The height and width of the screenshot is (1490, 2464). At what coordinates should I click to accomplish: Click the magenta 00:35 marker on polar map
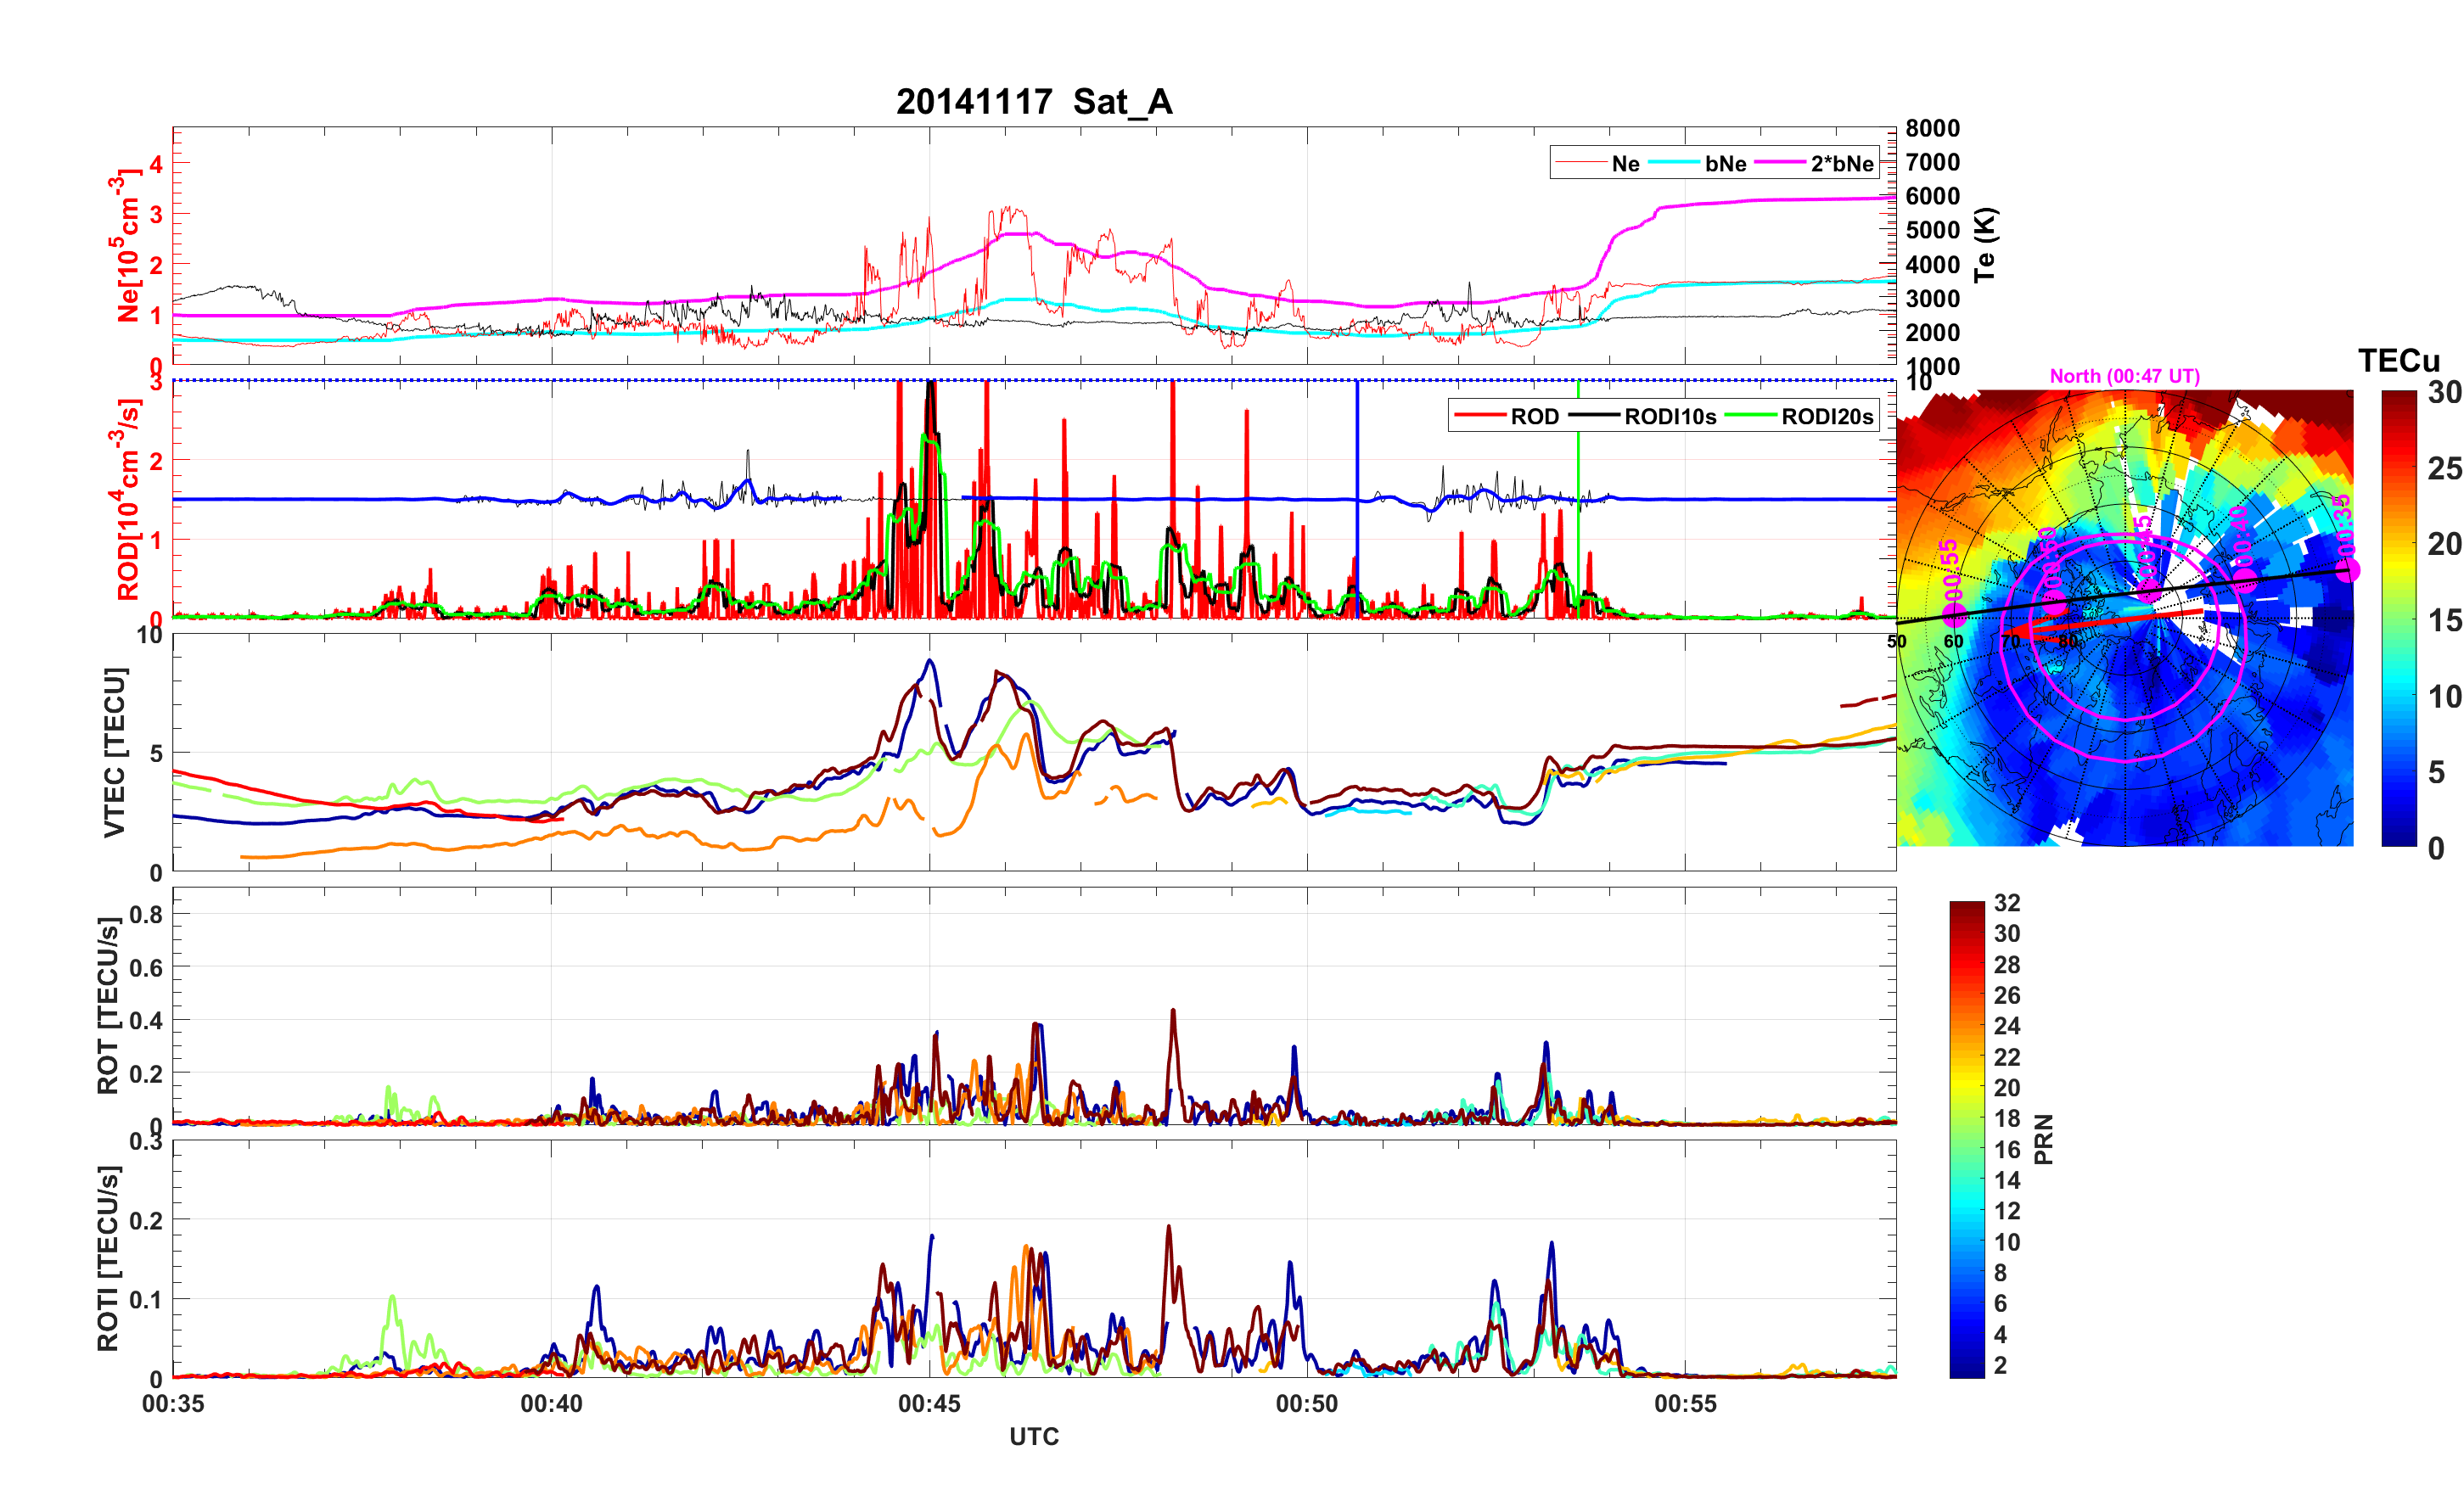pyautogui.click(x=2348, y=570)
